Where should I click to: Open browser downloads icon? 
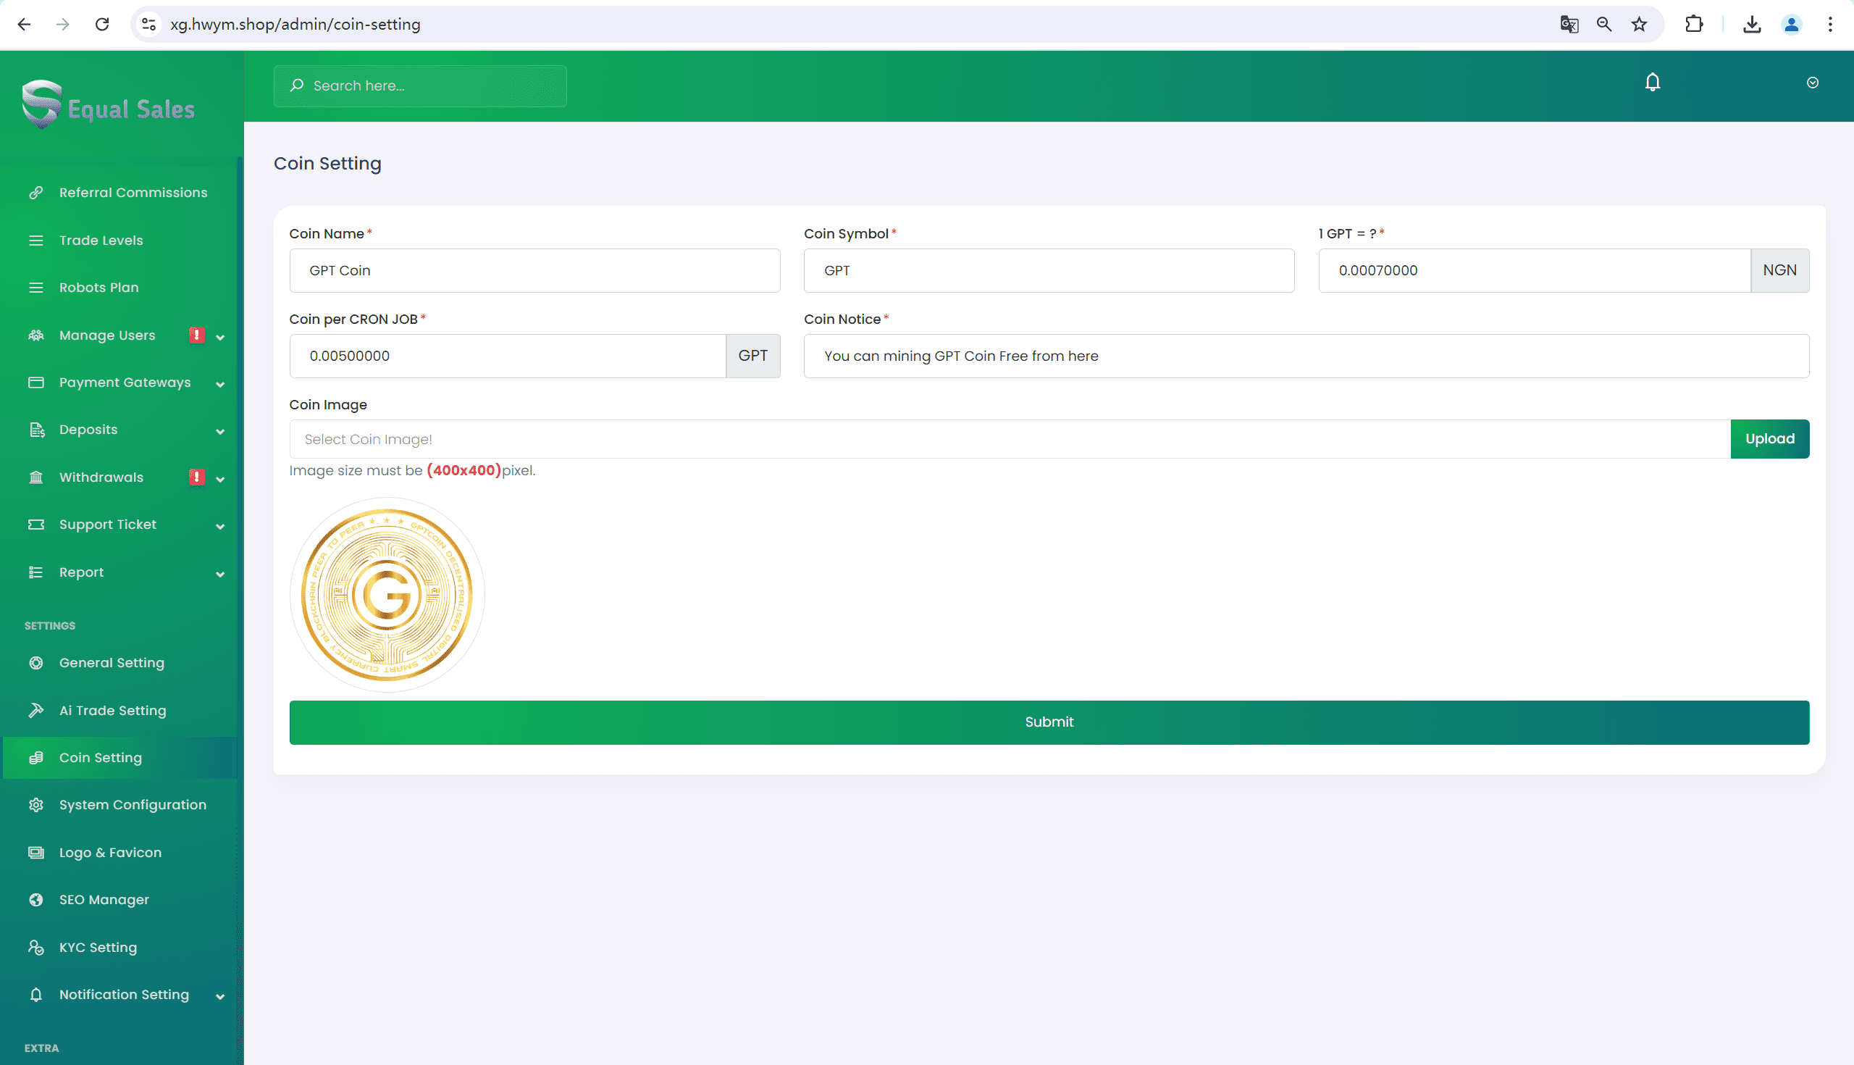click(1752, 24)
